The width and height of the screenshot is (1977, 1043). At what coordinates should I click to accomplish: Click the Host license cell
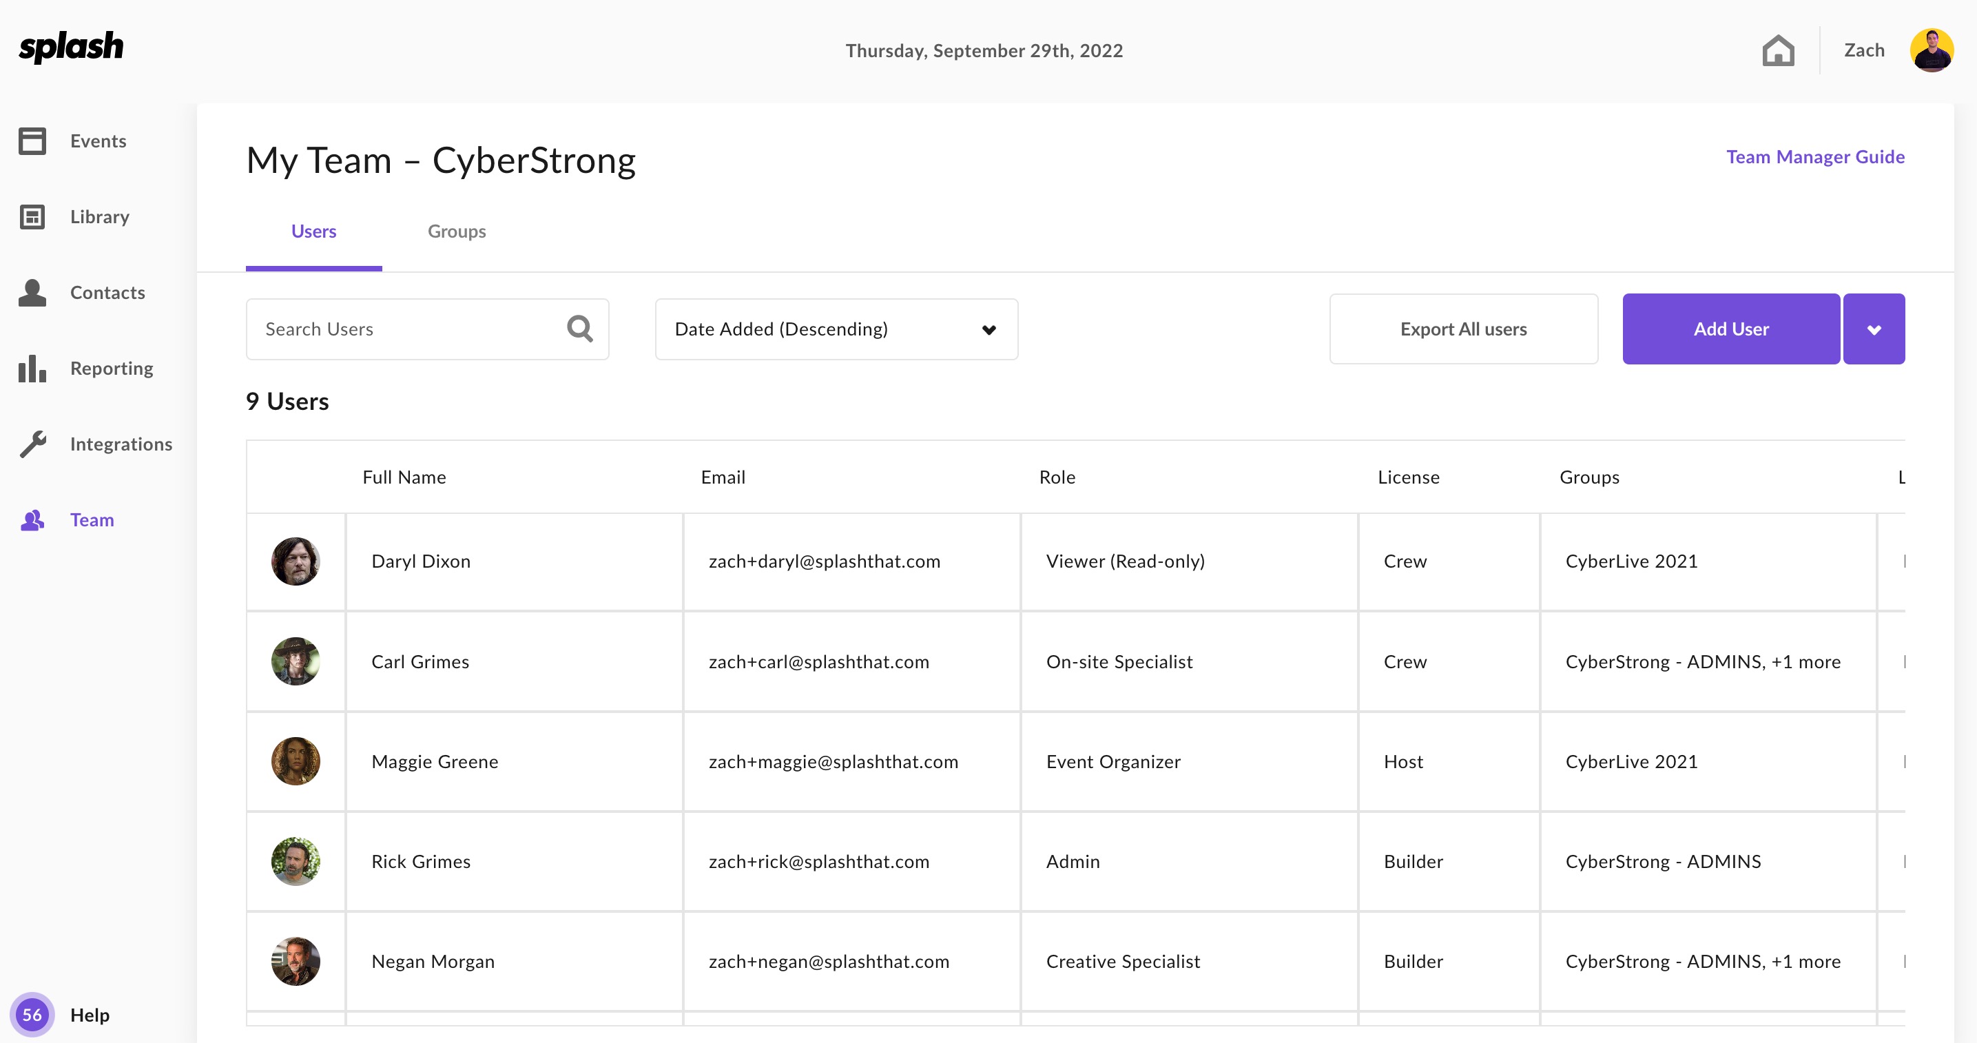pos(1449,761)
